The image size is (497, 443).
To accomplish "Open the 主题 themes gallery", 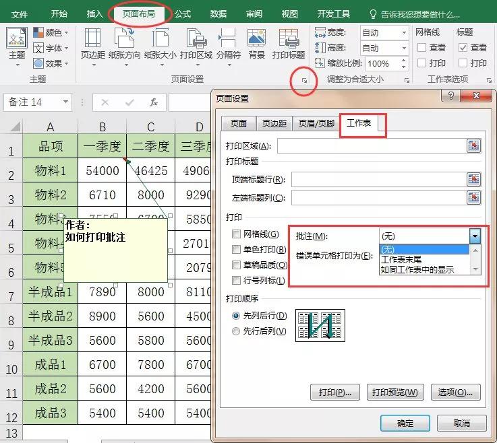I will coord(16,47).
